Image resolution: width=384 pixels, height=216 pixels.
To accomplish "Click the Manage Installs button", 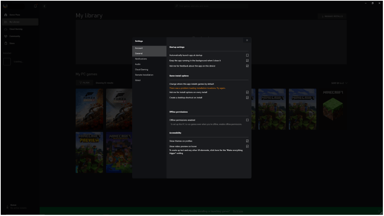I will (x=332, y=16).
